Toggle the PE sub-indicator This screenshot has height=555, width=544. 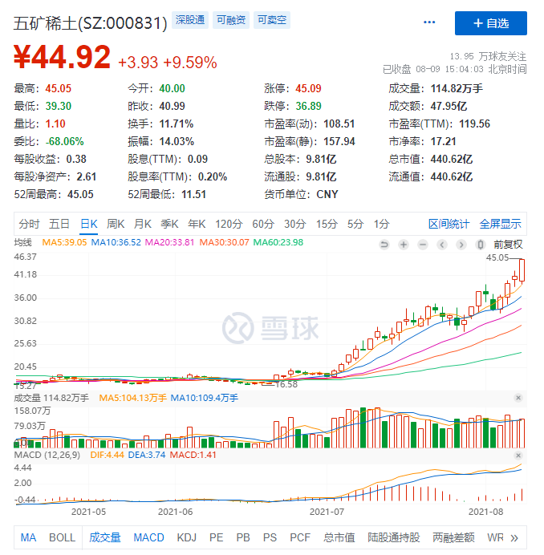(216, 537)
